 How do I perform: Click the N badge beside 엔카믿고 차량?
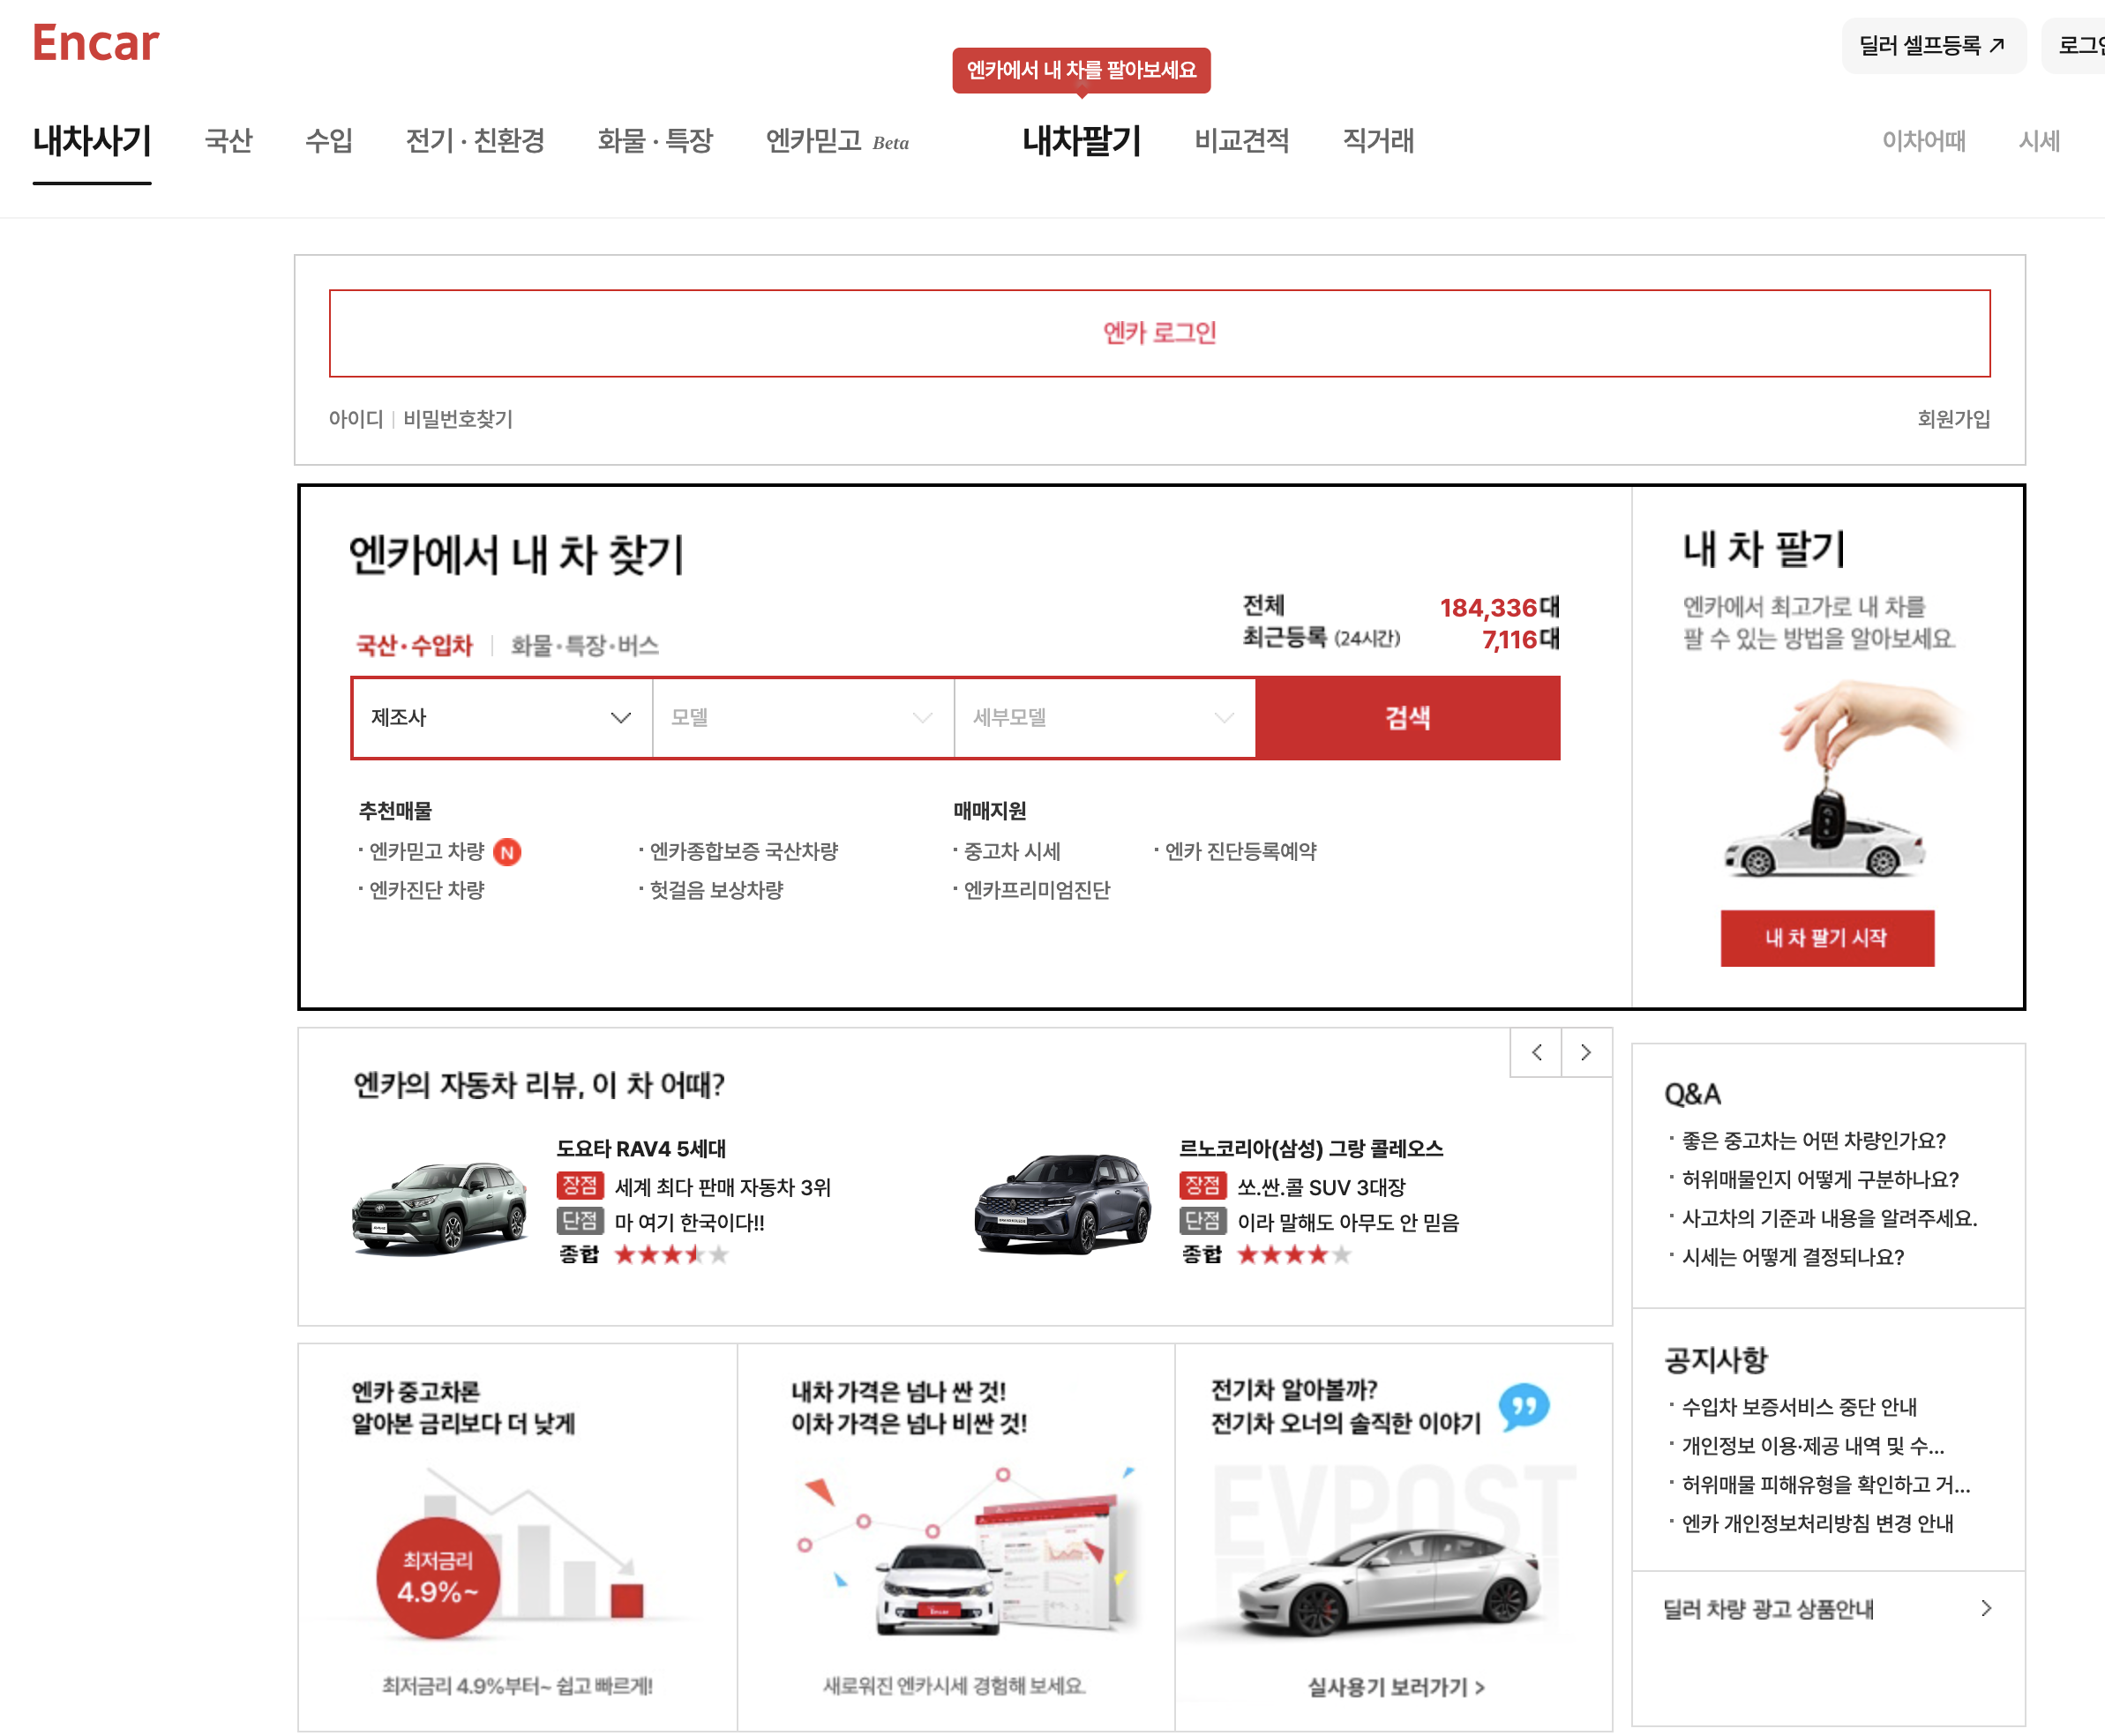(508, 852)
